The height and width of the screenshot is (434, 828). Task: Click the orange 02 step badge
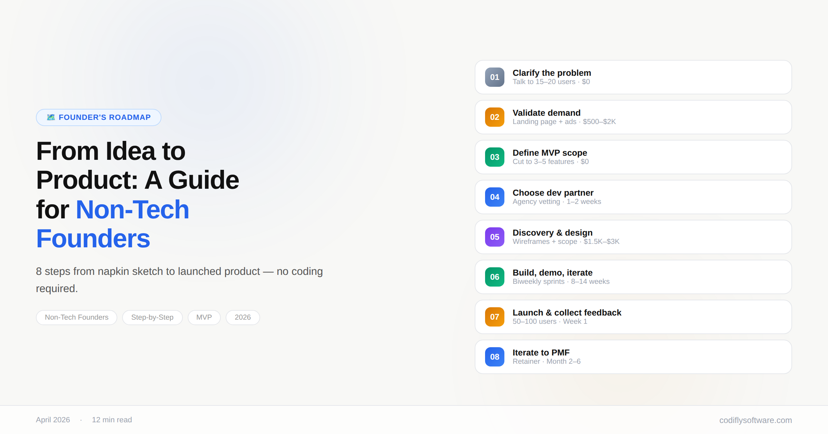[x=494, y=117]
